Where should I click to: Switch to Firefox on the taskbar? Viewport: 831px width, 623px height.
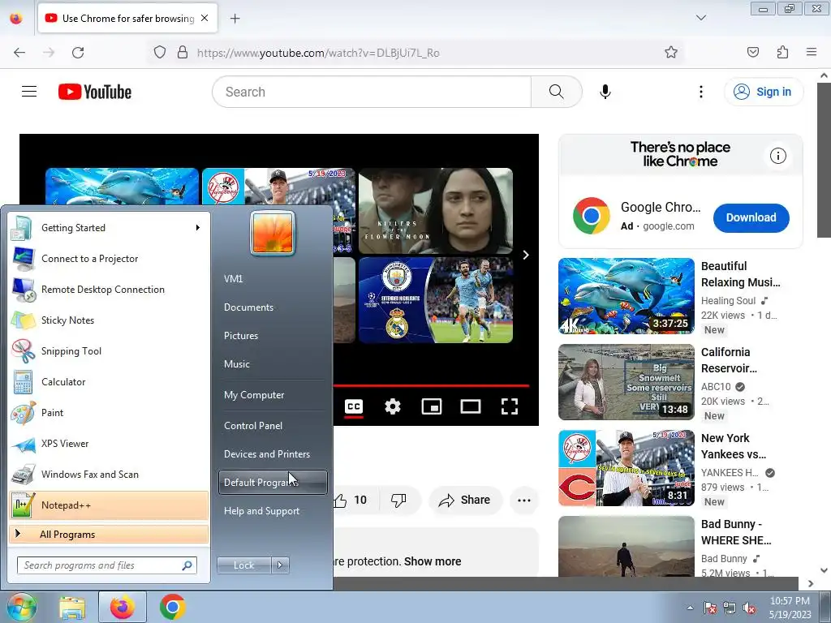(123, 607)
